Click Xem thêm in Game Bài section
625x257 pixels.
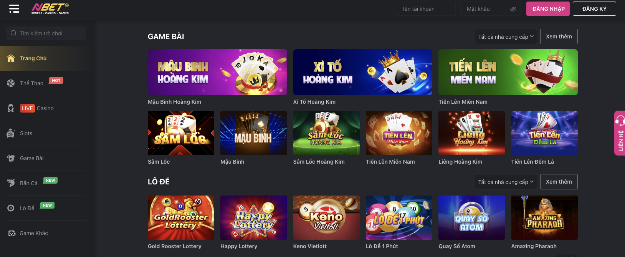coord(559,36)
